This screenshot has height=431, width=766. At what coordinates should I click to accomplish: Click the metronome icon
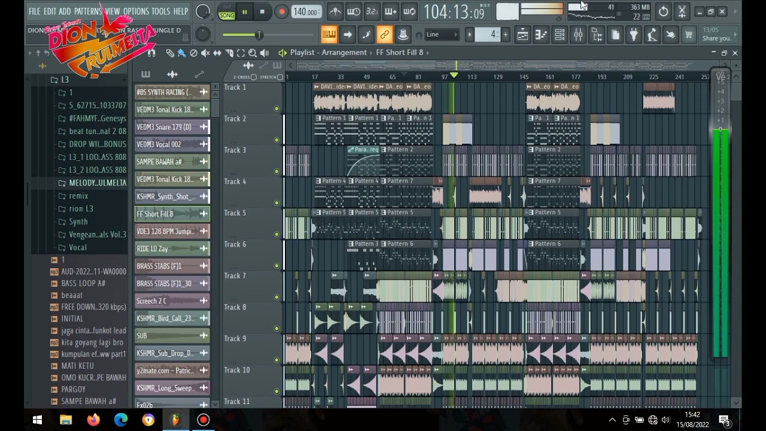(336, 11)
